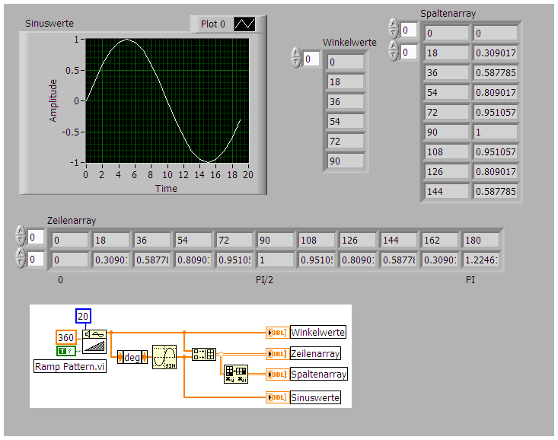Select the Build Array node
The height and width of the screenshot is (440, 558).
tap(203, 354)
